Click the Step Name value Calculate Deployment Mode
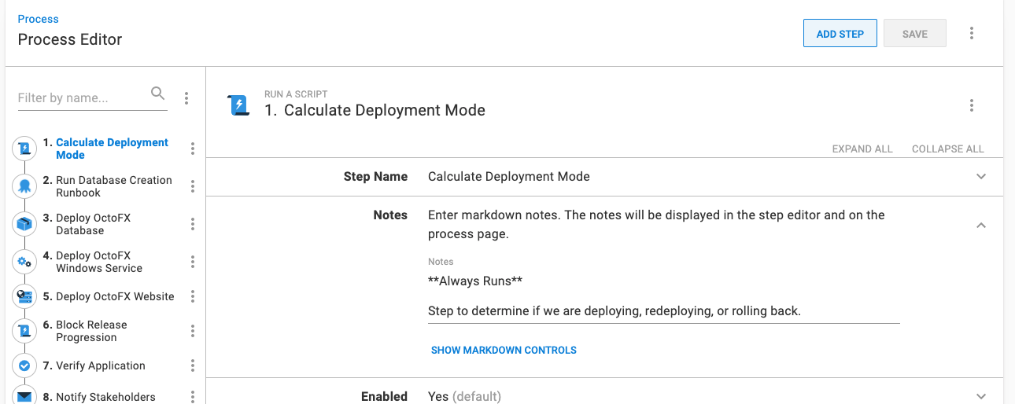The image size is (1015, 404). coord(509,177)
